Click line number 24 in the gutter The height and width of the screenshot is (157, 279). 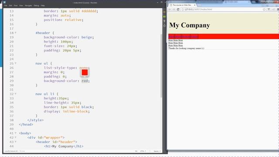[12, 59]
